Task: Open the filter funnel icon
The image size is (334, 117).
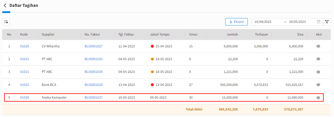Action: (327, 22)
